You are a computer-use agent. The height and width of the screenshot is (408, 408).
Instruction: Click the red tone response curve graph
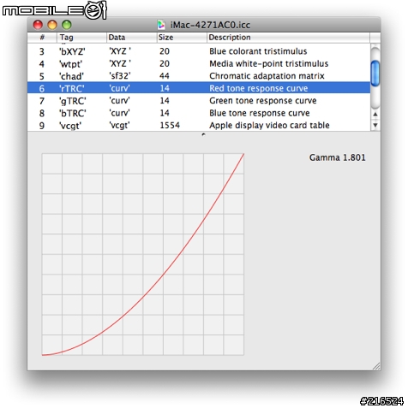click(143, 254)
